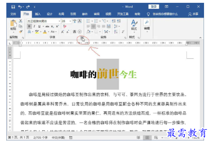Image resolution: width=210 pixels, height=144 pixels.
Task: Open the 编辑 find menu
Action: [147, 26]
